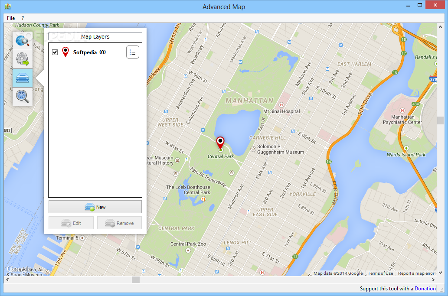Click the vertical scrollbar thumb
Viewport: 448px width, 296px height.
click(440, 120)
